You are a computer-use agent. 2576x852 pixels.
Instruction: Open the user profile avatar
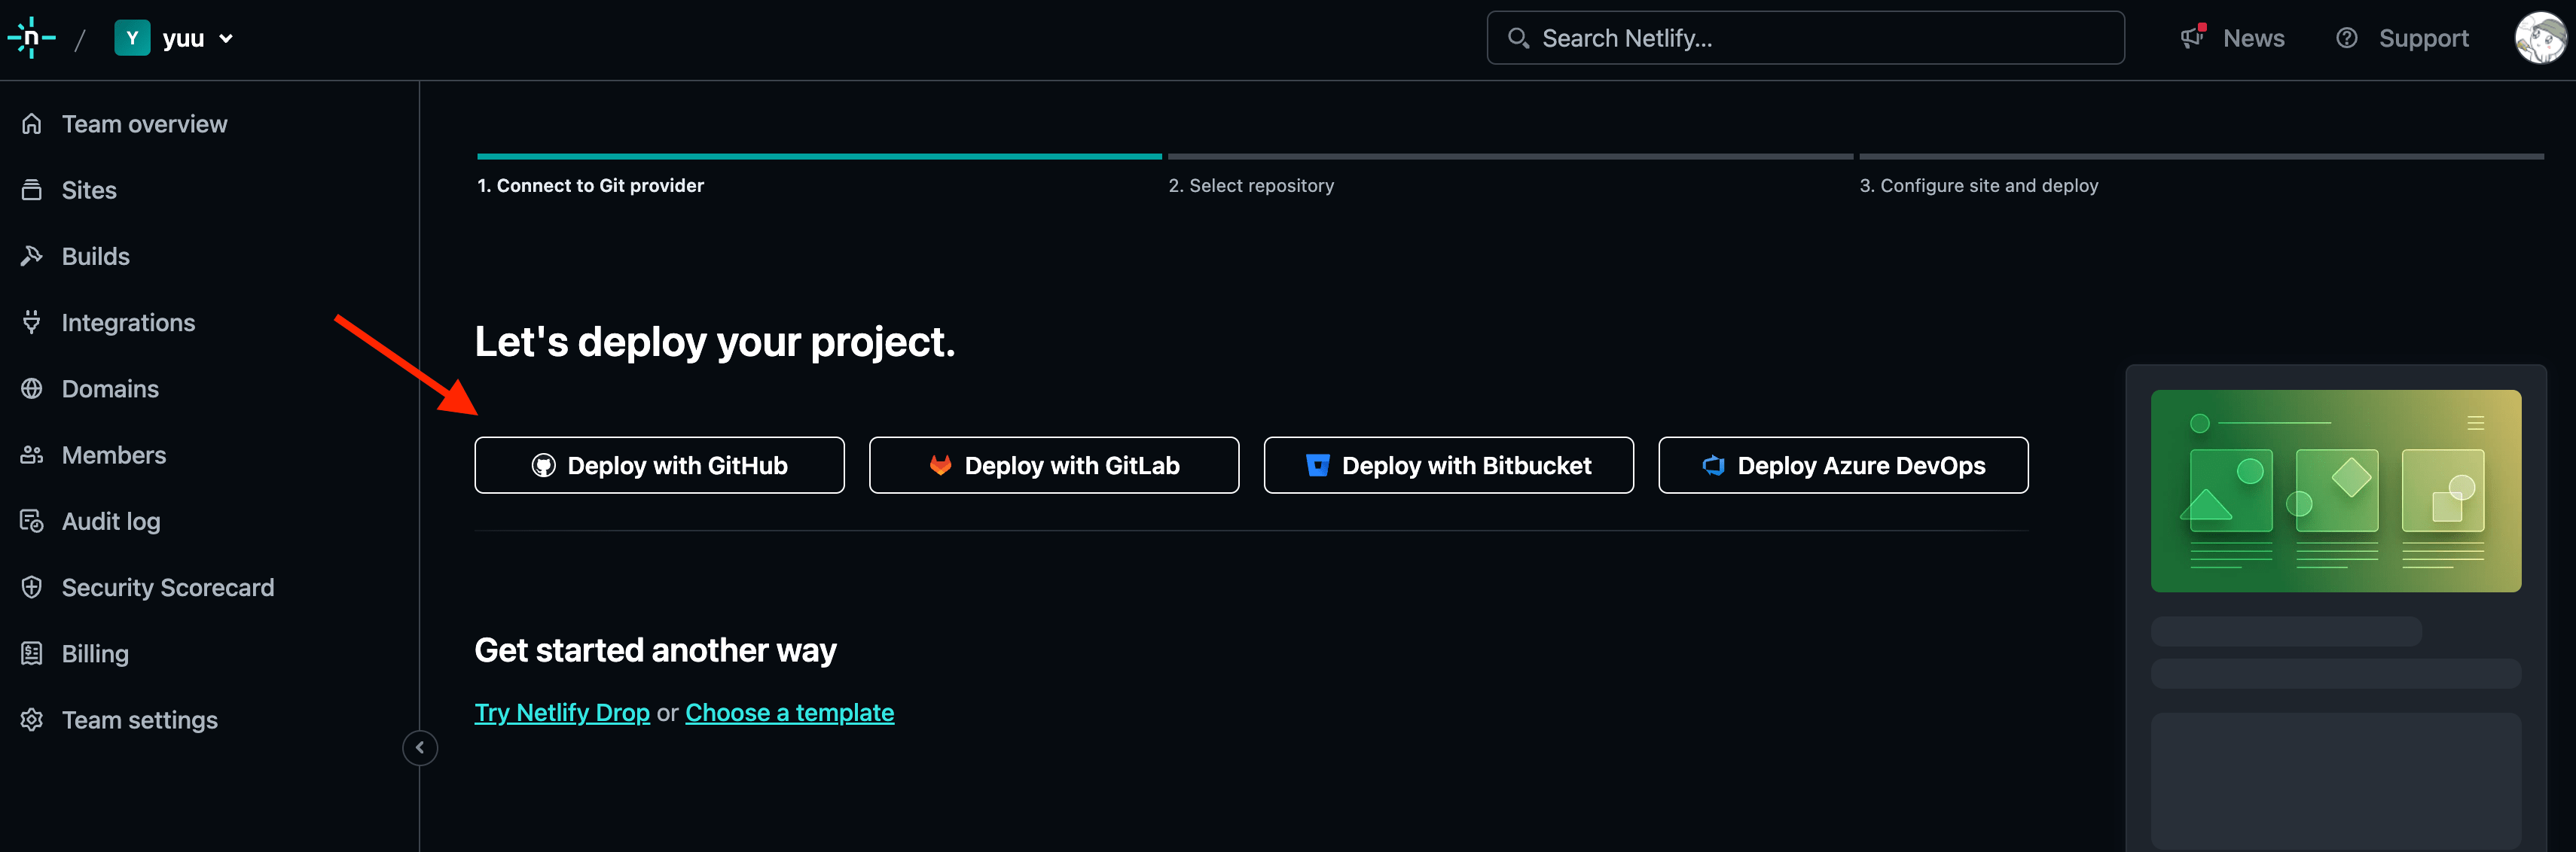(x=2541, y=38)
